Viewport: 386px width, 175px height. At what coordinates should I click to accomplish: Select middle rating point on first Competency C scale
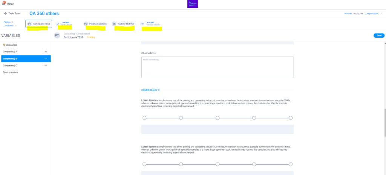point(218,118)
